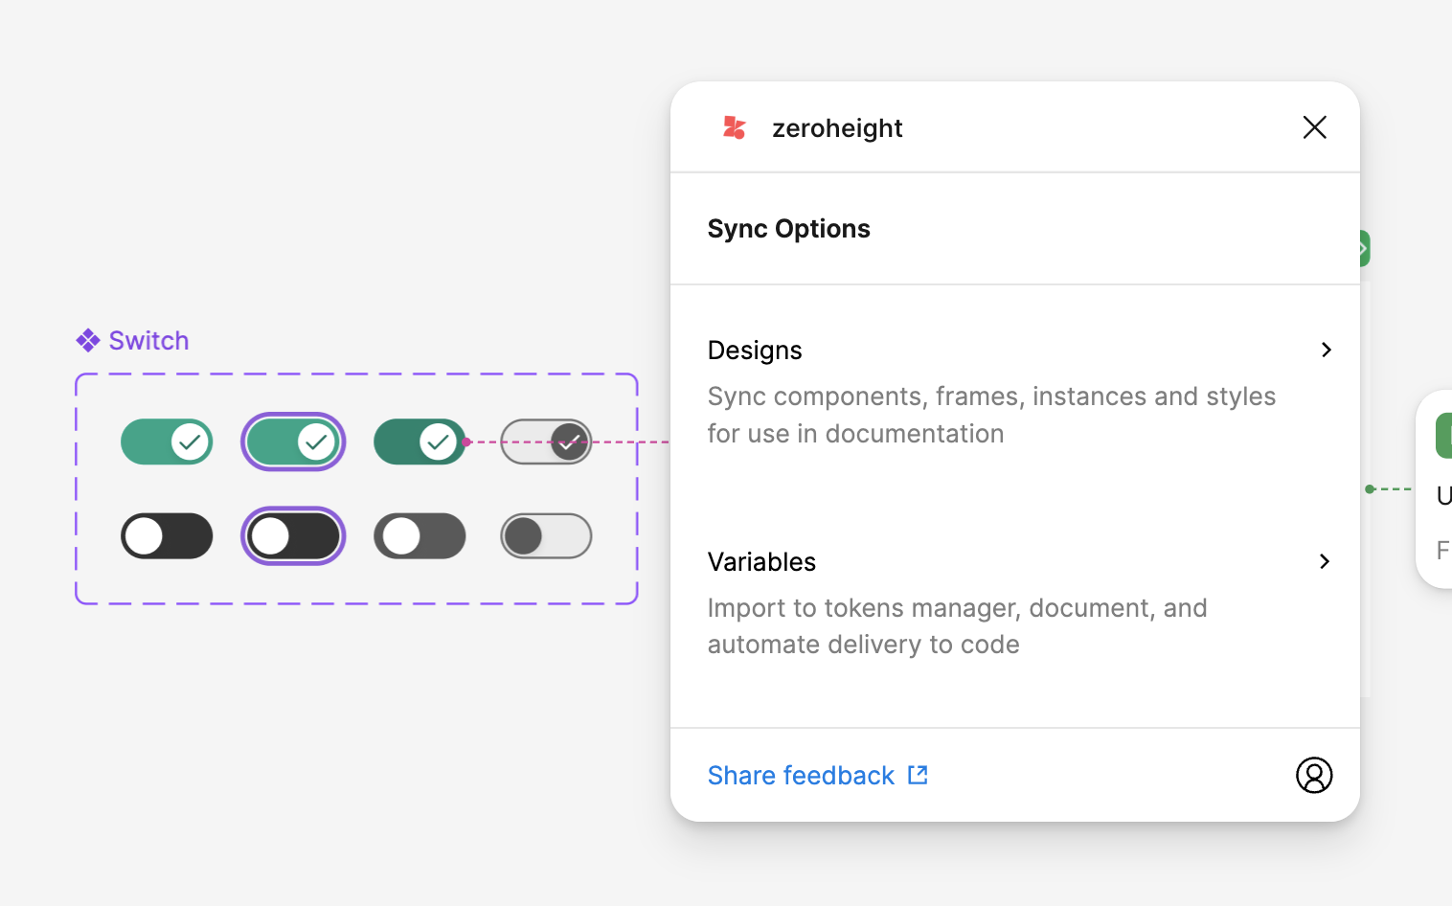Image resolution: width=1452 pixels, height=906 pixels.
Task: Click the disabled gray checked switch
Action: tap(546, 442)
